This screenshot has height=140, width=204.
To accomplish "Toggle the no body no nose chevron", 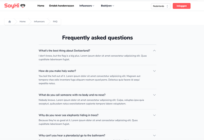I will (x=154, y=95).
